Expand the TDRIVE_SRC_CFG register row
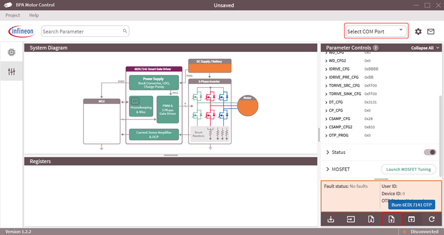This screenshot has width=444, height=235. click(326, 86)
